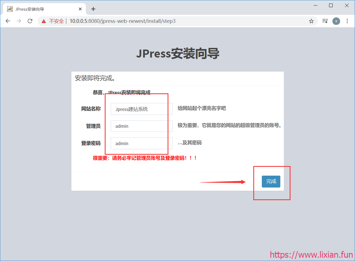Click the 登录密码 label

(91, 143)
